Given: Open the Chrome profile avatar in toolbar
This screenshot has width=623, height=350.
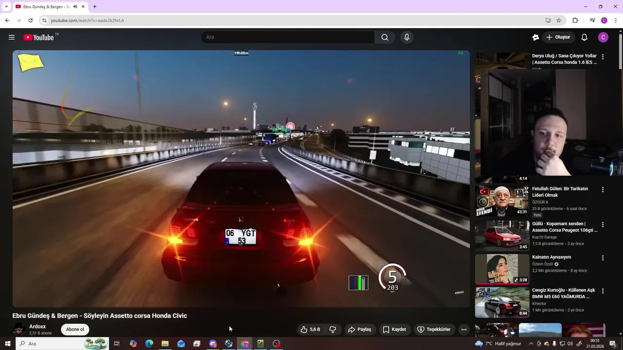Looking at the screenshot, I should [604, 20].
